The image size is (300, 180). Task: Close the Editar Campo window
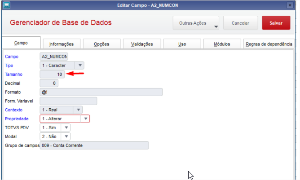[x=290, y=5]
